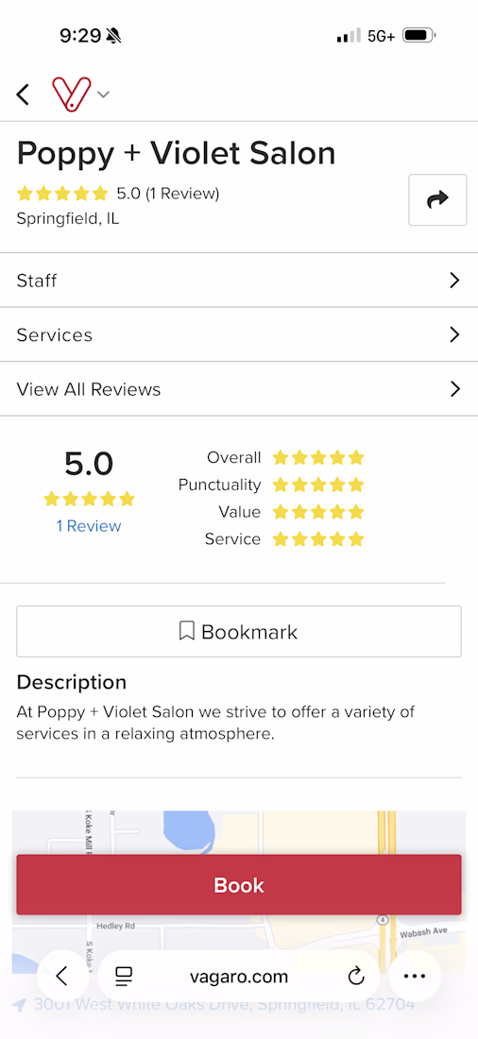Reload the page using the refresh icon

(356, 976)
